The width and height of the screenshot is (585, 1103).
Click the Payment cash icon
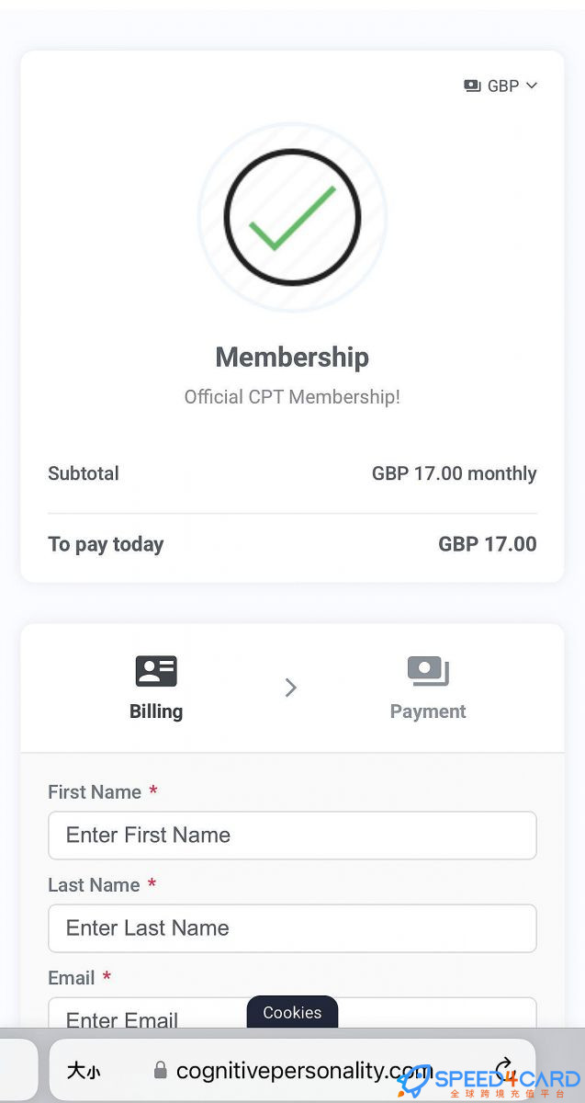(x=428, y=671)
